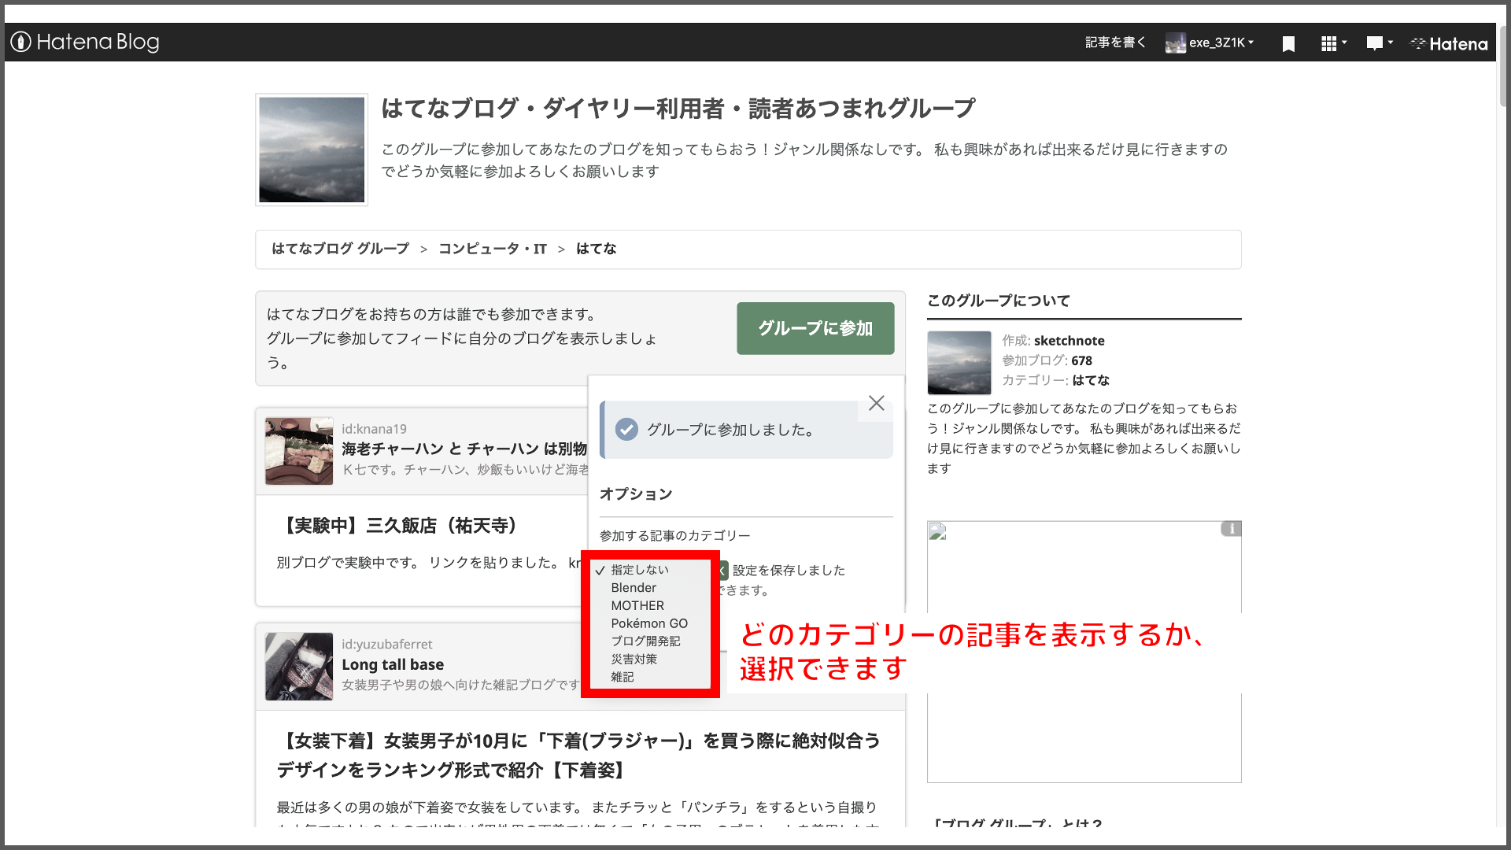The width and height of the screenshot is (1511, 850).
Task: Open the group title はてなブログ・ダイヤリー利用者
Action: click(x=678, y=108)
